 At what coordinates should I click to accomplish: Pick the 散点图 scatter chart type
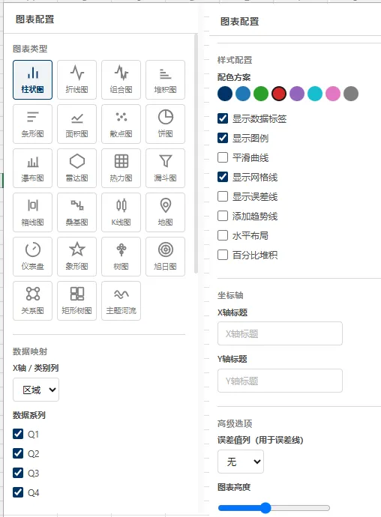pos(121,124)
